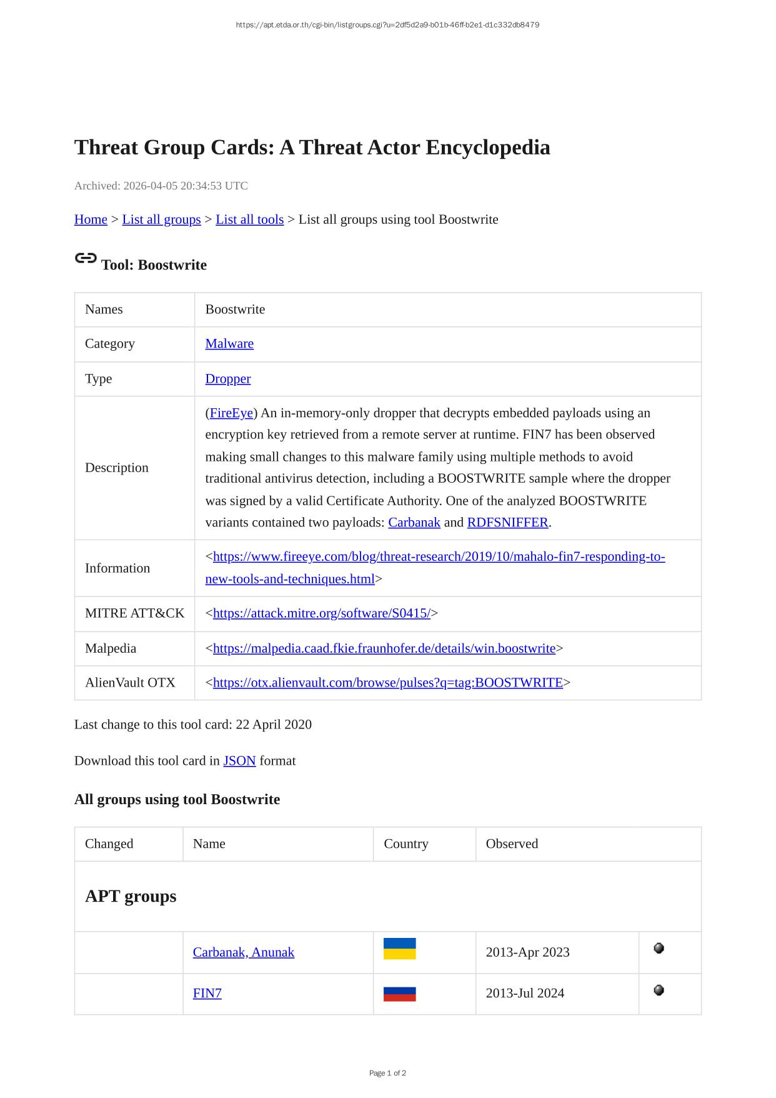Follow the FireEye source link

[x=231, y=413]
